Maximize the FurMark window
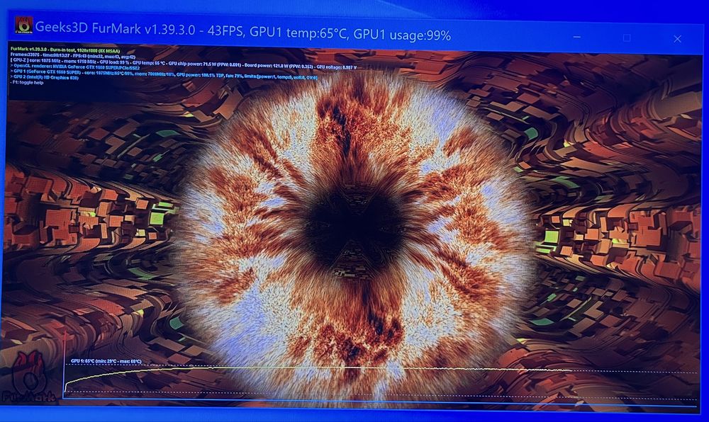The image size is (709, 422). pyautogui.click(x=627, y=38)
